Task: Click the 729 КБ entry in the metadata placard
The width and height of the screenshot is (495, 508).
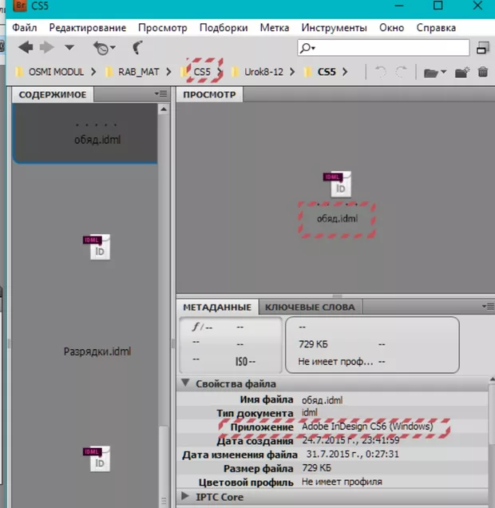Action: (313, 344)
